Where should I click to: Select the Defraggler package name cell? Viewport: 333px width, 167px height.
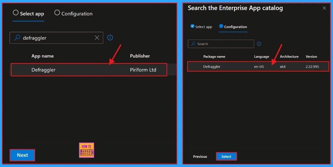(212, 66)
